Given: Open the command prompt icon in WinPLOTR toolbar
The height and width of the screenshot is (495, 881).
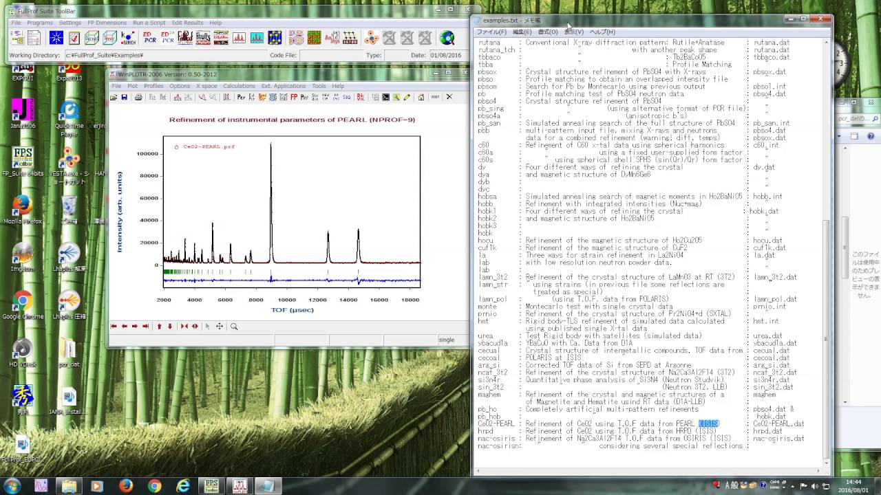Looking at the screenshot, I should [x=385, y=97].
